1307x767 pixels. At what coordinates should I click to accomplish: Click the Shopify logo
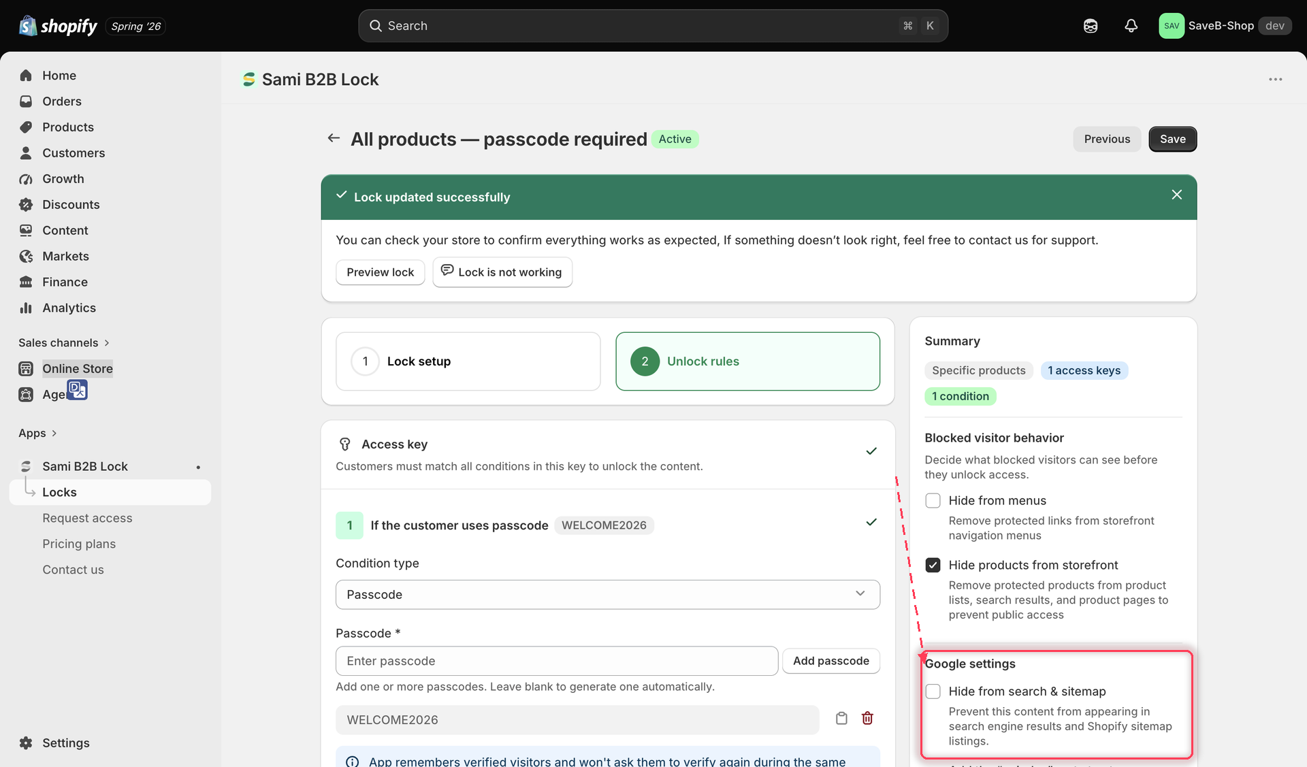pyautogui.click(x=58, y=26)
